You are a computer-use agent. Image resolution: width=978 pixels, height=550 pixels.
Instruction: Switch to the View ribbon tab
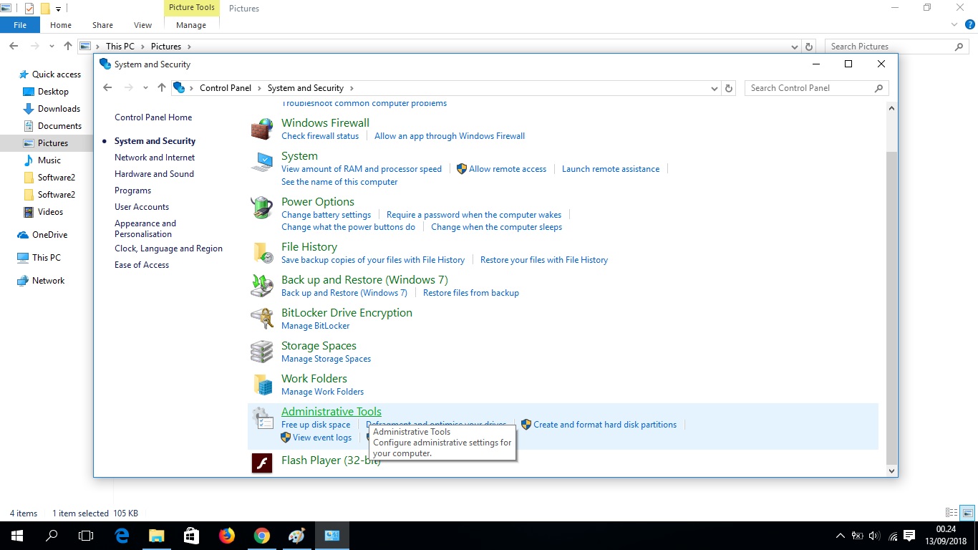pyautogui.click(x=143, y=25)
